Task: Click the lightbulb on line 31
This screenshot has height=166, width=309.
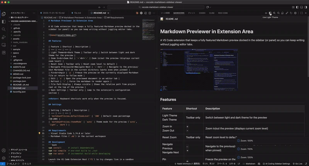Action: coord(39,133)
